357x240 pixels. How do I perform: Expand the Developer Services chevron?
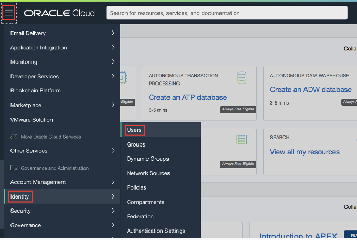coord(113,76)
